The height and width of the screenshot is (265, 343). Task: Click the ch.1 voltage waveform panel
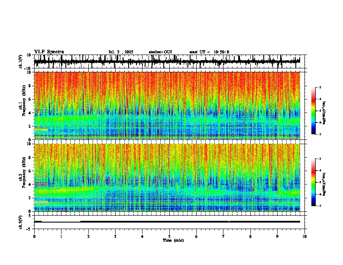click(170, 61)
